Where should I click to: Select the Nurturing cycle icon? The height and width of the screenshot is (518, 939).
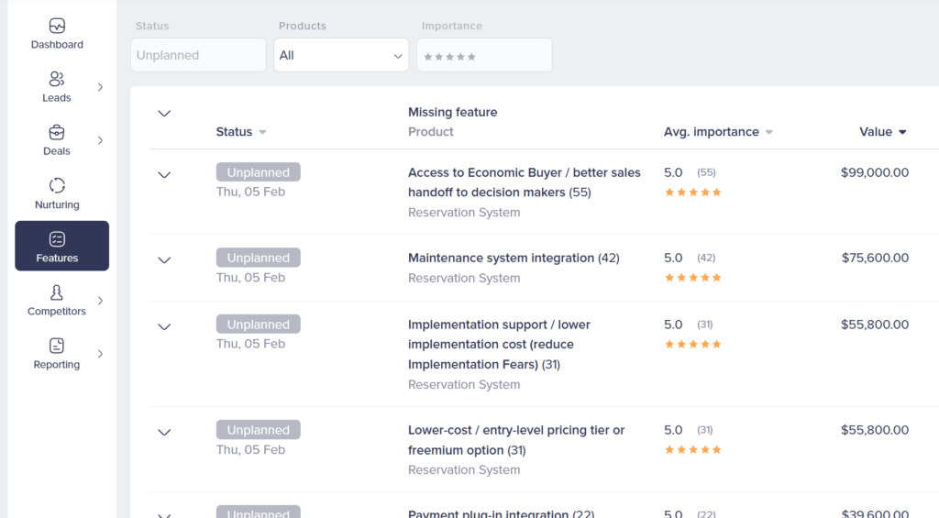click(x=57, y=186)
